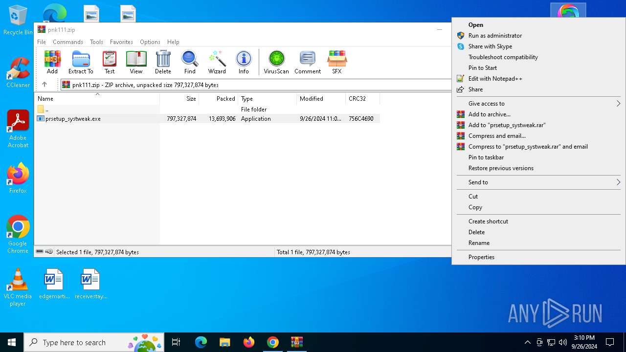Expand the Give access to submenu
626x352 pixels.
click(x=538, y=103)
